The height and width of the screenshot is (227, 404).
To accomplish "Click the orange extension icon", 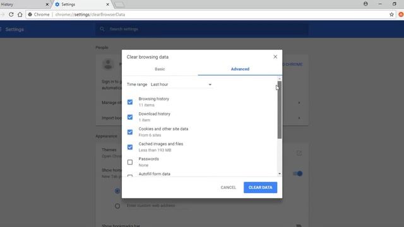I will (x=401, y=15).
